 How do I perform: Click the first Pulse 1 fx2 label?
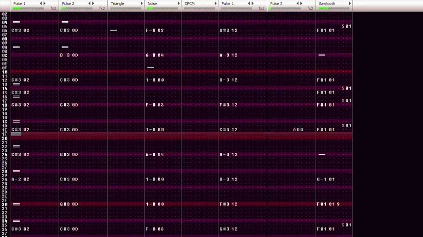(53, 8)
